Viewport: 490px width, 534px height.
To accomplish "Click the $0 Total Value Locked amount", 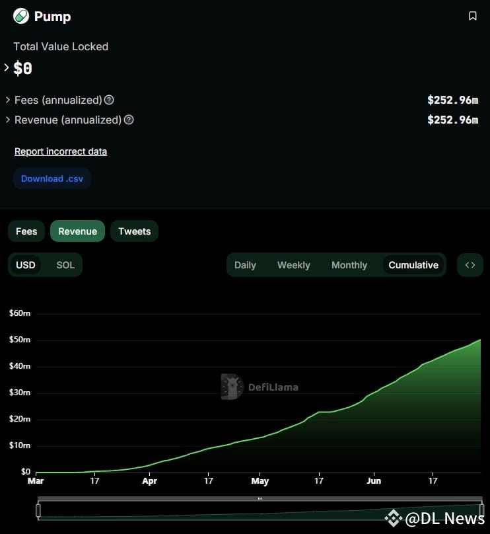I will point(23,68).
